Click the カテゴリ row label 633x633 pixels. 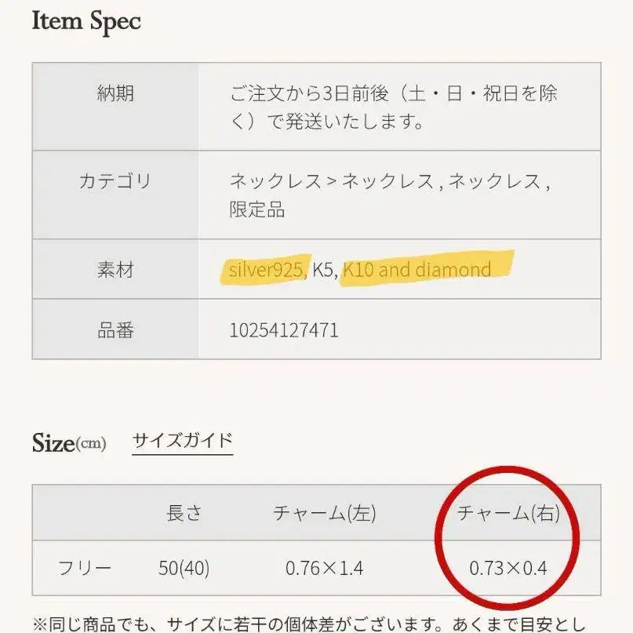(x=115, y=181)
